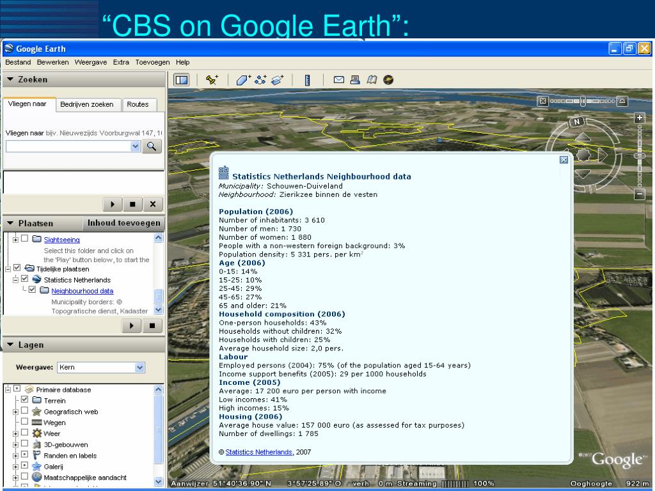Click the tilt slider left end icon
Screen dimensions: 655x491
click(542, 101)
